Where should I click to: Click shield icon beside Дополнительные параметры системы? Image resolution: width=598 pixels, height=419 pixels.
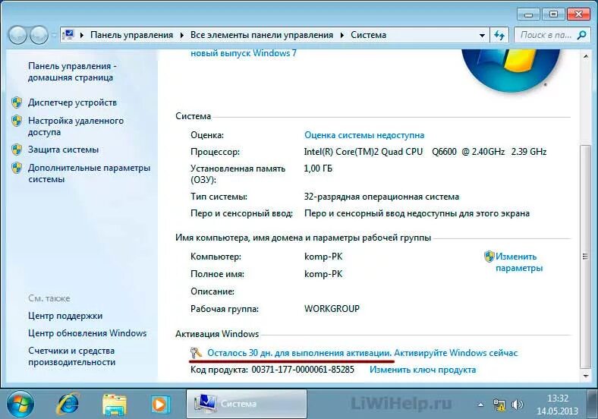(17, 168)
